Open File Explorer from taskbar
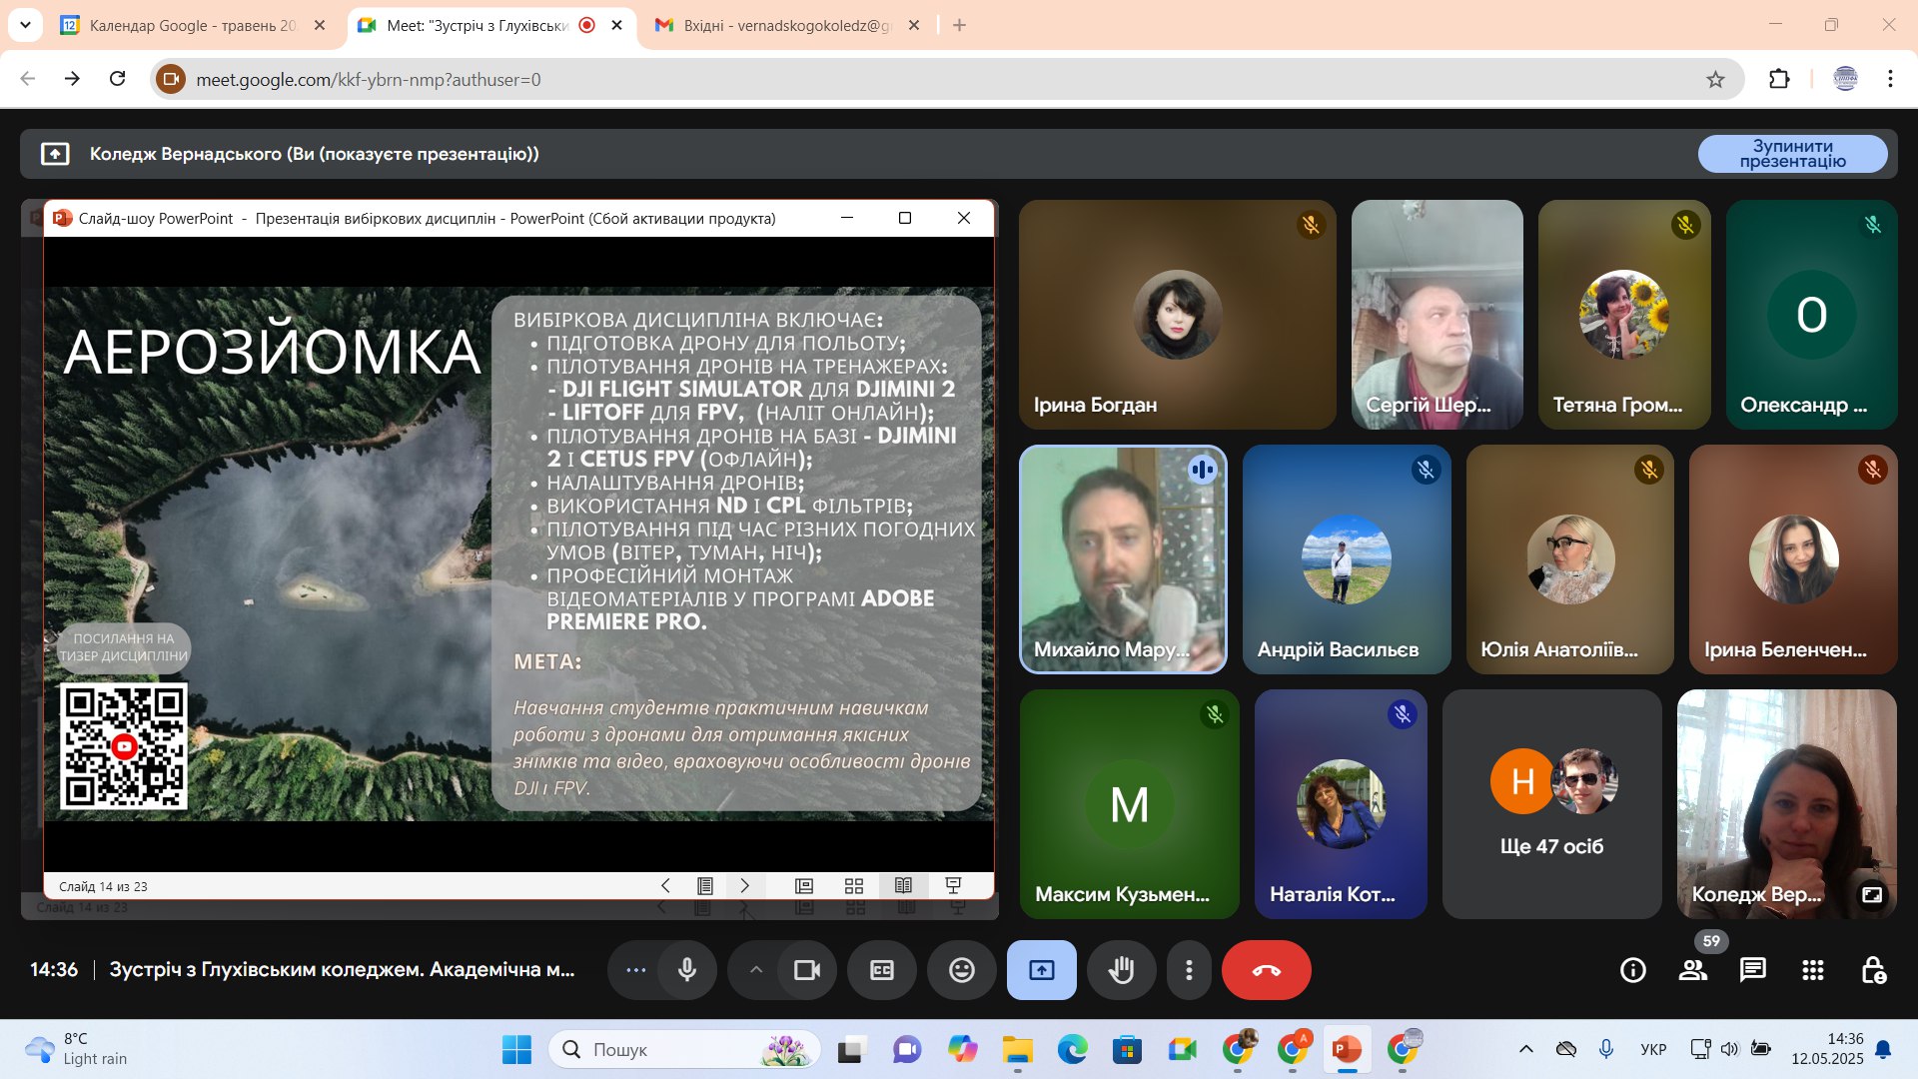Viewport: 1918px width, 1079px height. coord(1018,1050)
